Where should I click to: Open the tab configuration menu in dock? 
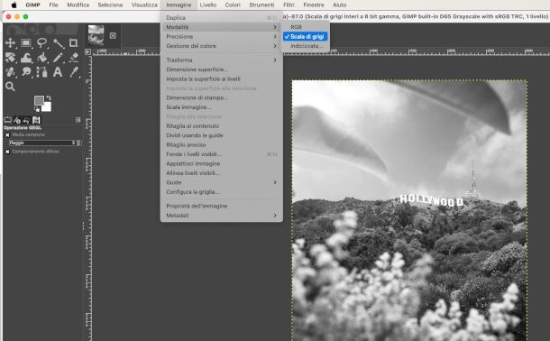(78, 120)
